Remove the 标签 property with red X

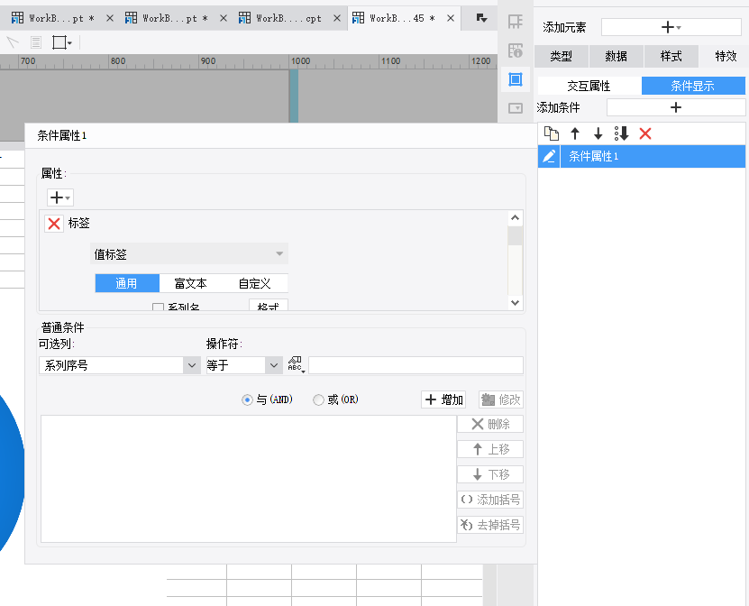(54, 223)
